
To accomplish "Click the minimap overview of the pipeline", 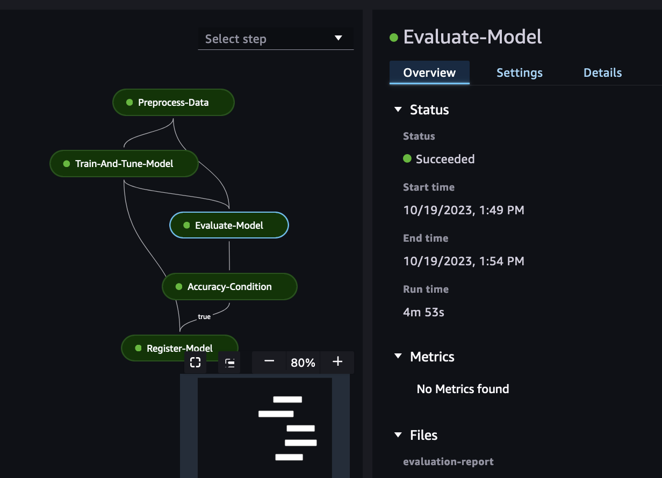I will pyautogui.click(x=265, y=427).
